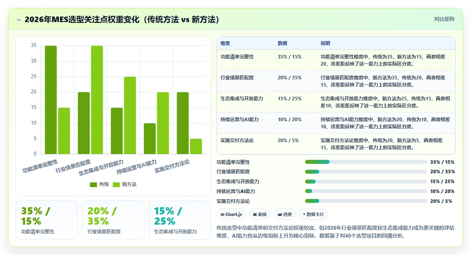Click description text for 功能清单完整性 row
The height and width of the screenshot is (255, 471).
[382, 60]
